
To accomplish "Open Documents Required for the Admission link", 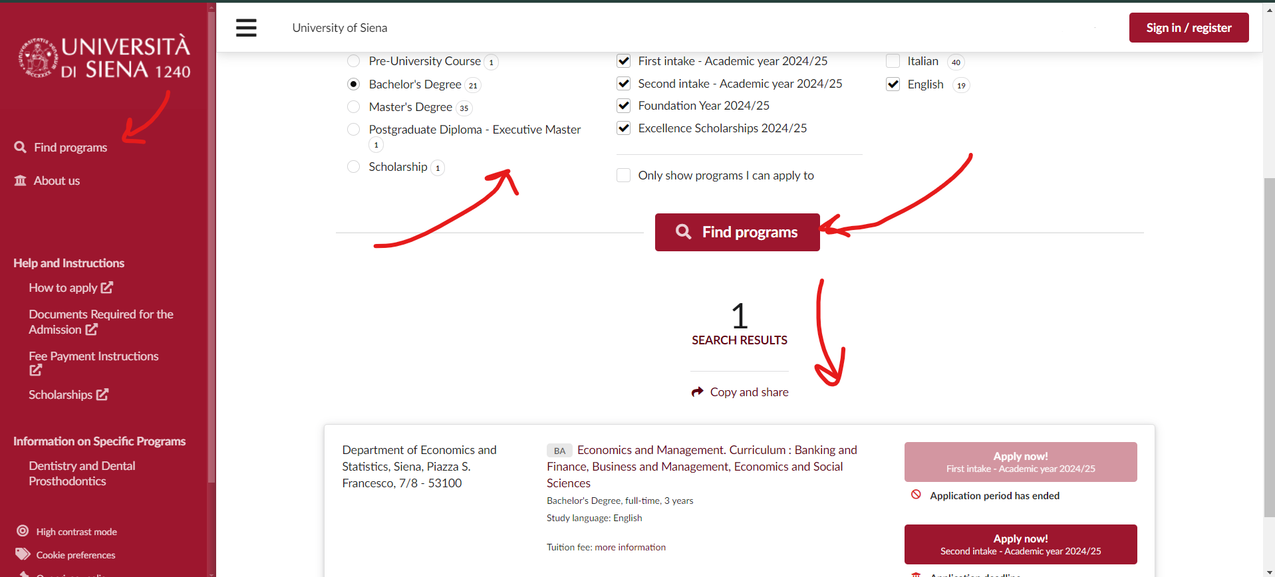I will click(101, 322).
